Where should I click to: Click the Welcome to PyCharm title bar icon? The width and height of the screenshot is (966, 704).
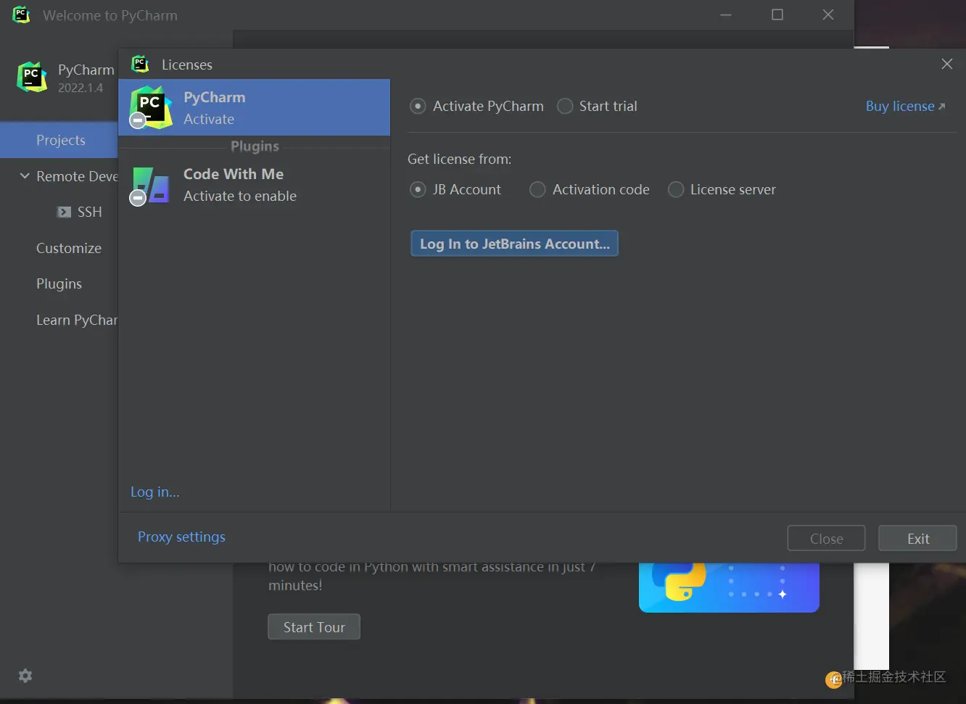pos(22,15)
